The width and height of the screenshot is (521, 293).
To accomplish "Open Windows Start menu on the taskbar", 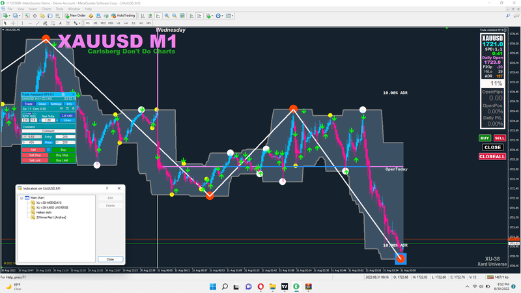I will [213, 286].
